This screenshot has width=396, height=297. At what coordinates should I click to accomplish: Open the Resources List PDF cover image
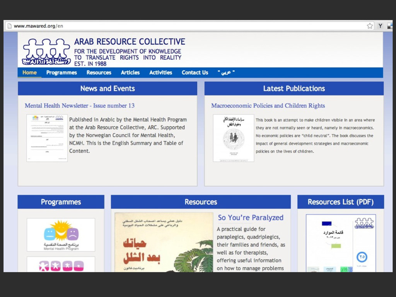[341, 243]
